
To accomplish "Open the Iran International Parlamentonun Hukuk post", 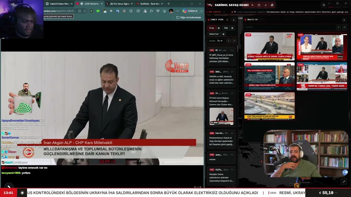I will pos(221,139).
